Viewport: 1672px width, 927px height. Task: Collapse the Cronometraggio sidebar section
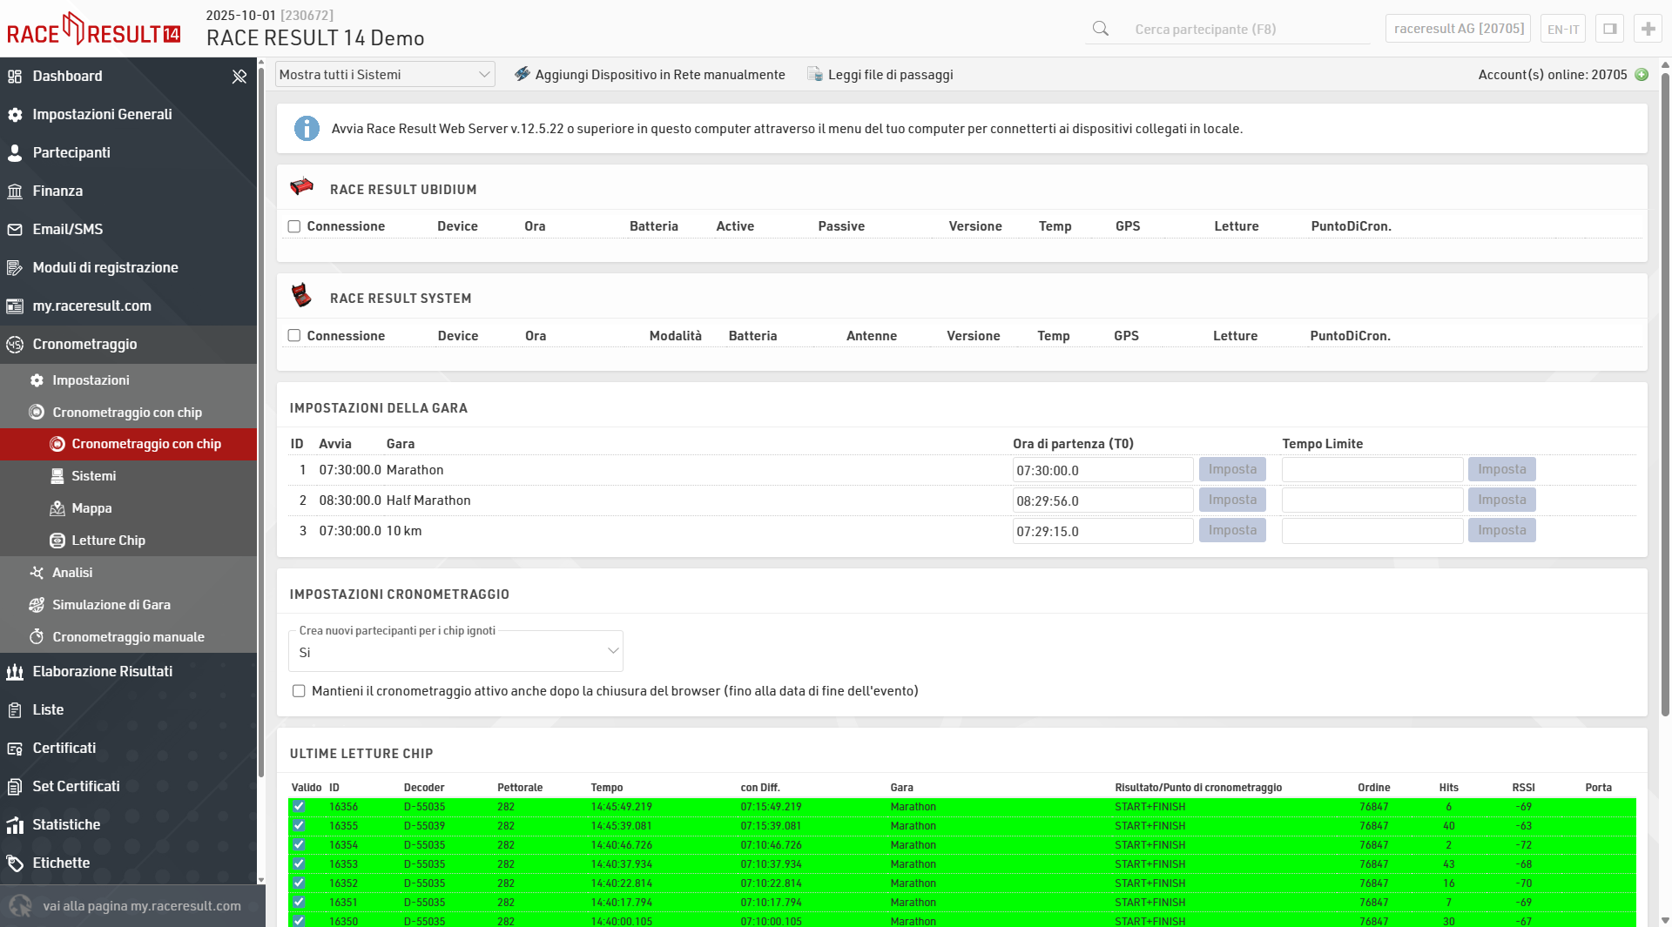pyautogui.click(x=84, y=345)
